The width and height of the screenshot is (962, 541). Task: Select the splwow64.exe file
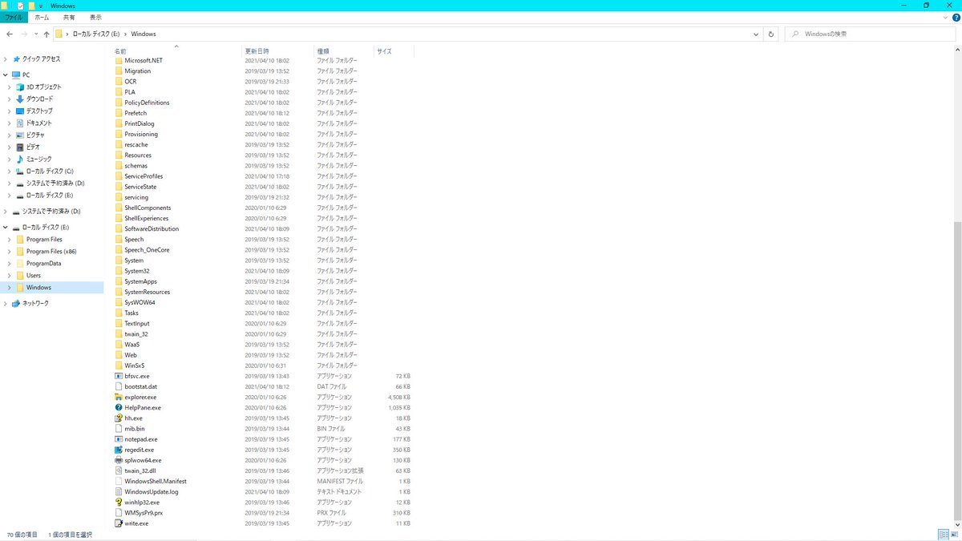(143, 460)
